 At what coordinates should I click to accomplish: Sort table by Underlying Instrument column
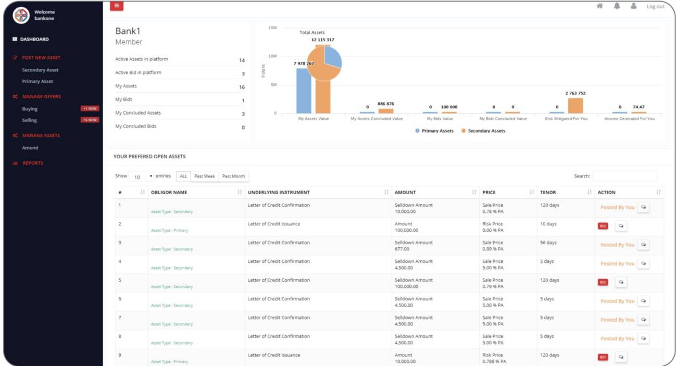point(318,192)
